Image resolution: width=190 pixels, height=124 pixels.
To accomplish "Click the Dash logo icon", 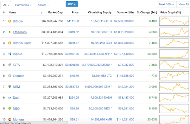I will [10, 98].
